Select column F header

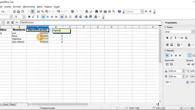(x=84, y=27)
